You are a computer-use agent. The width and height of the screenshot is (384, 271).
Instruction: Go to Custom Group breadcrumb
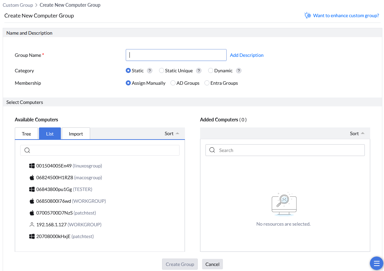(x=18, y=5)
